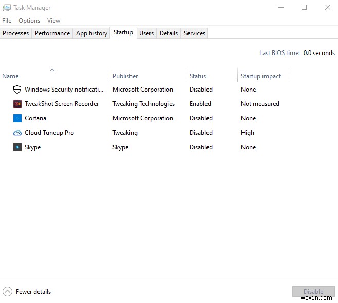Select Windows Security notificati... row name
The height and width of the screenshot is (303, 338).
click(64, 90)
